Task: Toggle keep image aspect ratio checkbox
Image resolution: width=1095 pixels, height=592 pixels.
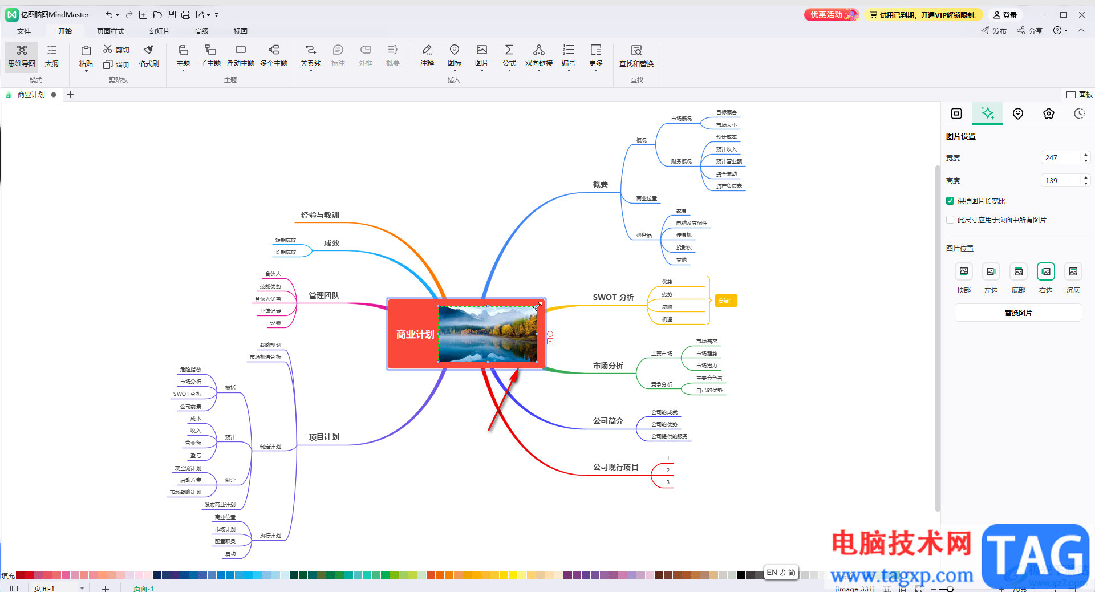Action: [950, 201]
